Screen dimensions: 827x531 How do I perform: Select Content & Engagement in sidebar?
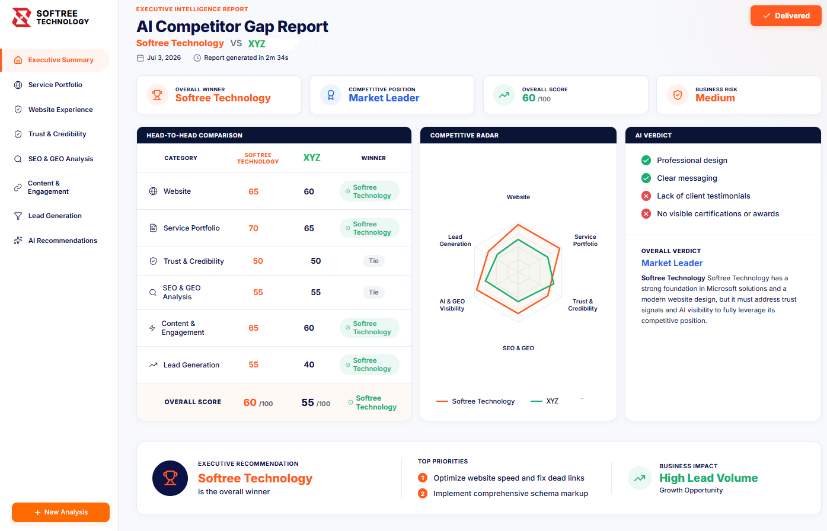point(55,187)
